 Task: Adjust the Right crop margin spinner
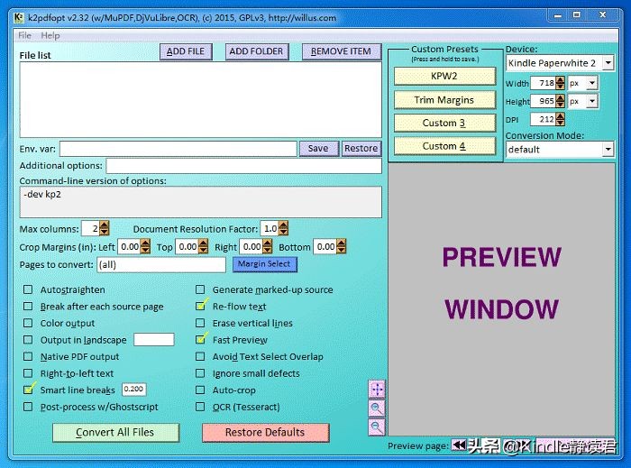point(267,247)
